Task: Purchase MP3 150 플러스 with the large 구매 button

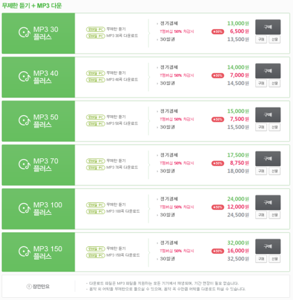Action: tap(268, 246)
